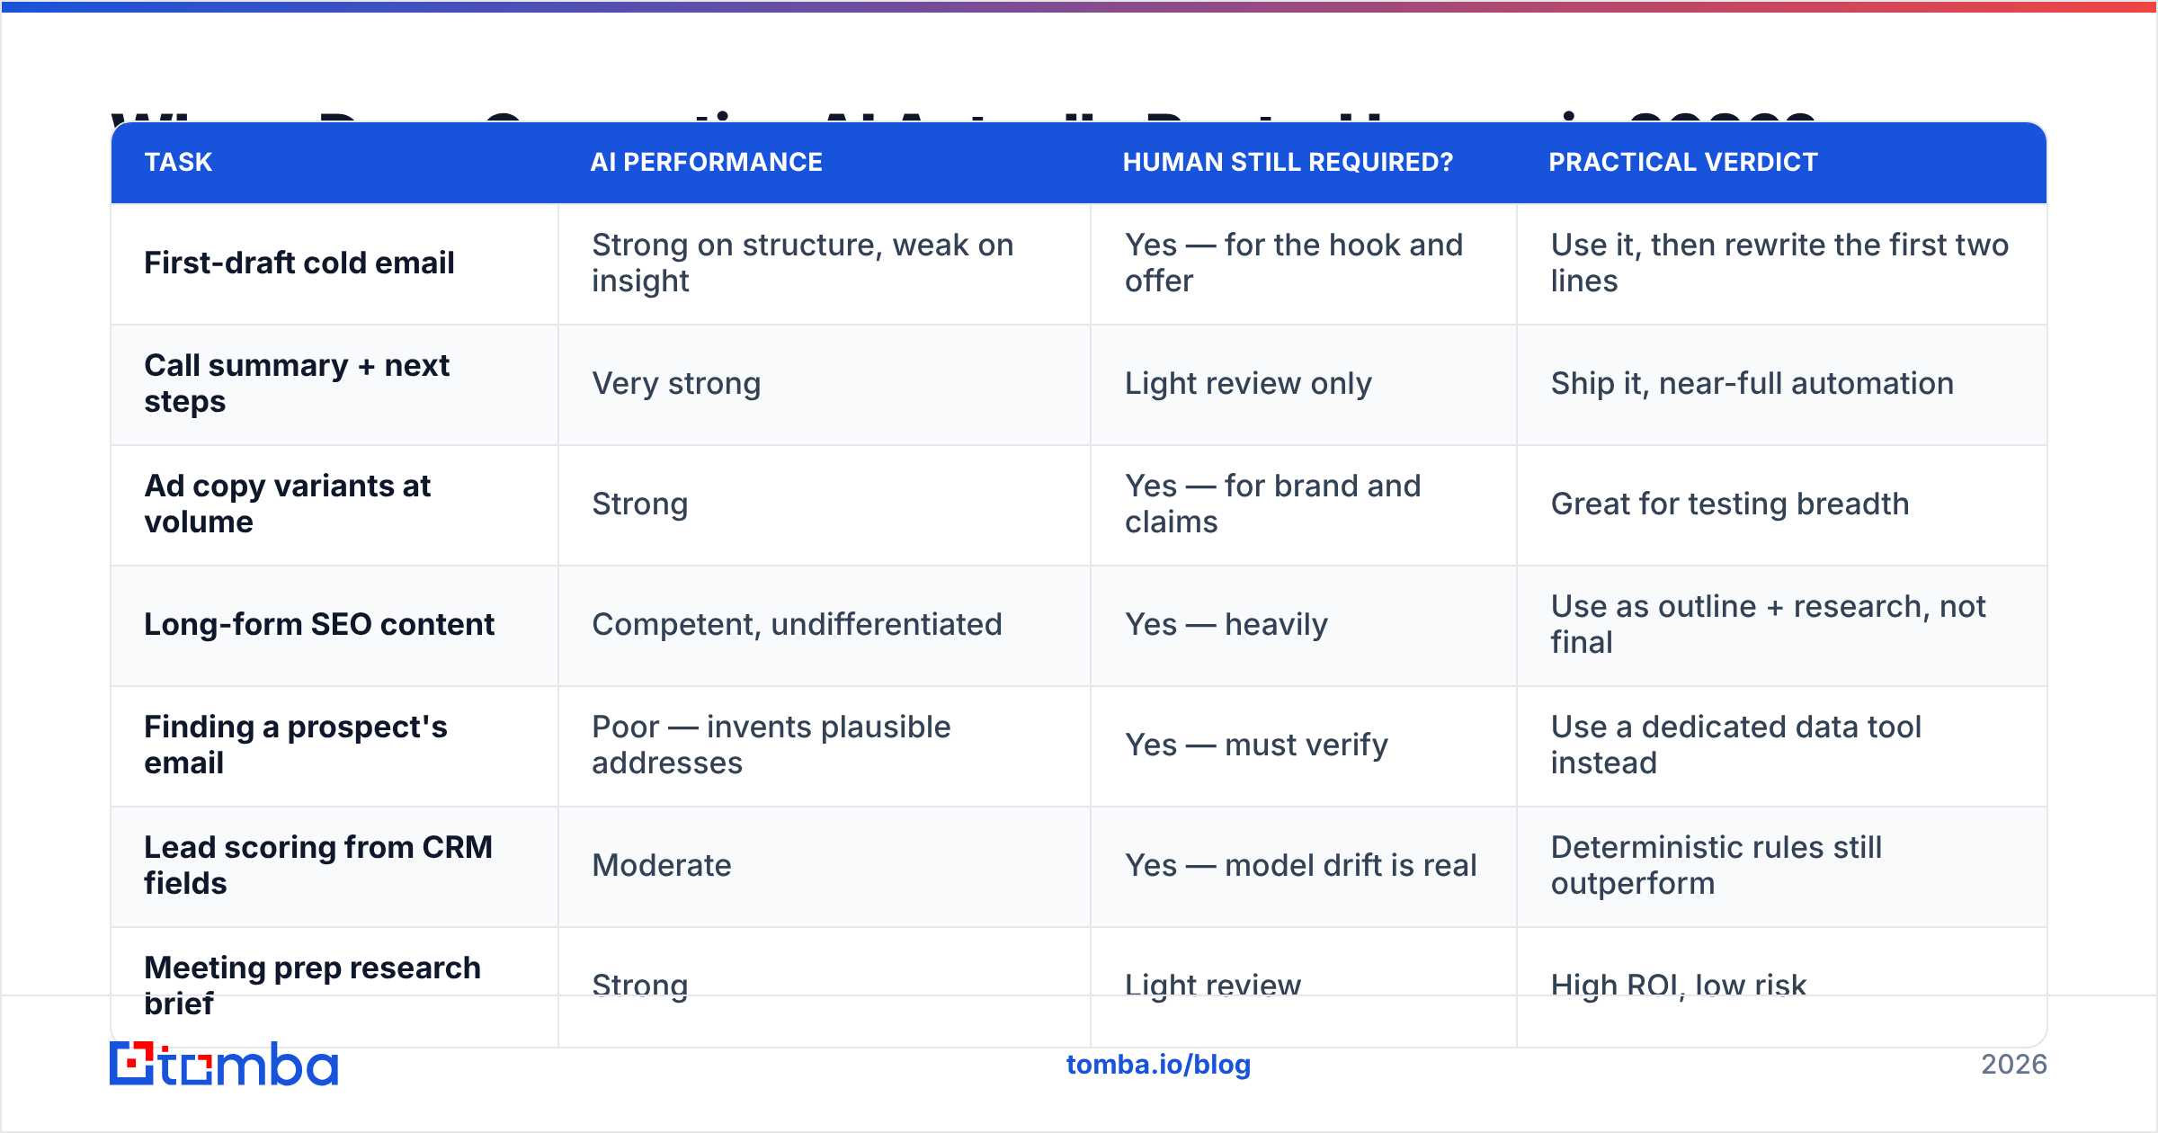Viewport: 2158px width, 1133px height.
Task: Click the Tomba logo
Action: 224,1064
